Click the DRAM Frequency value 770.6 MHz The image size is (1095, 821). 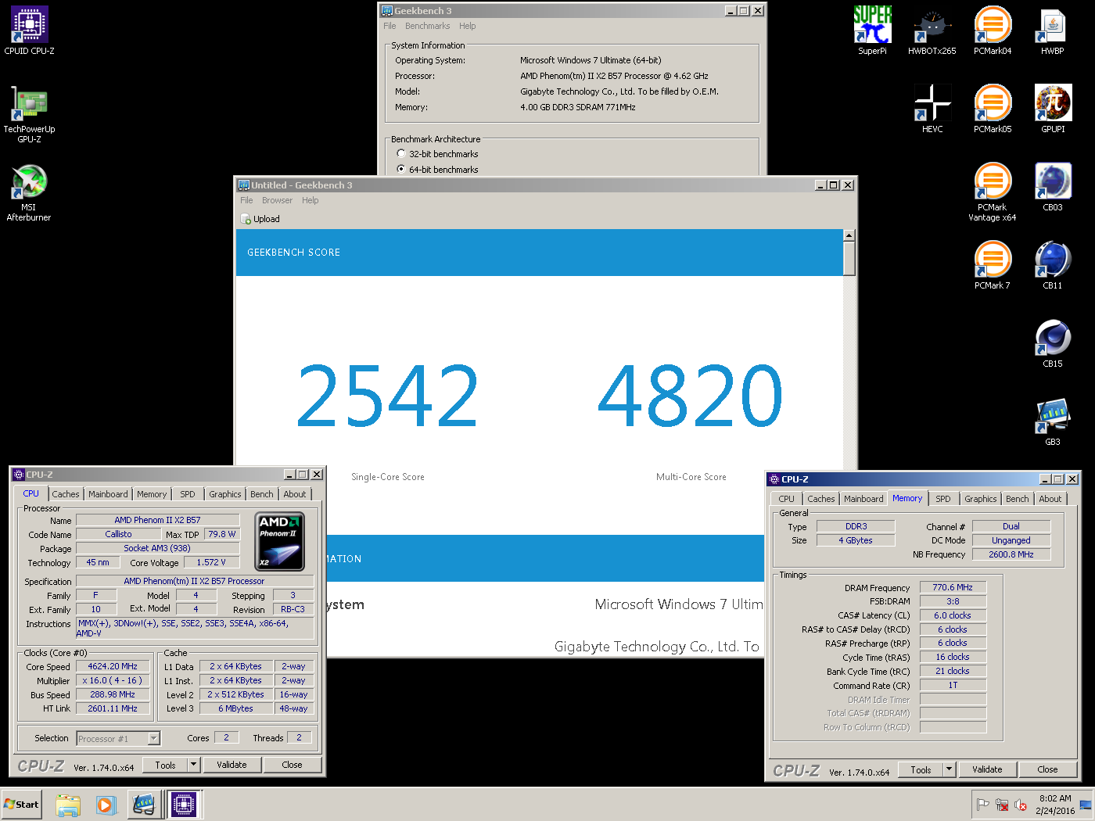point(953,587)
